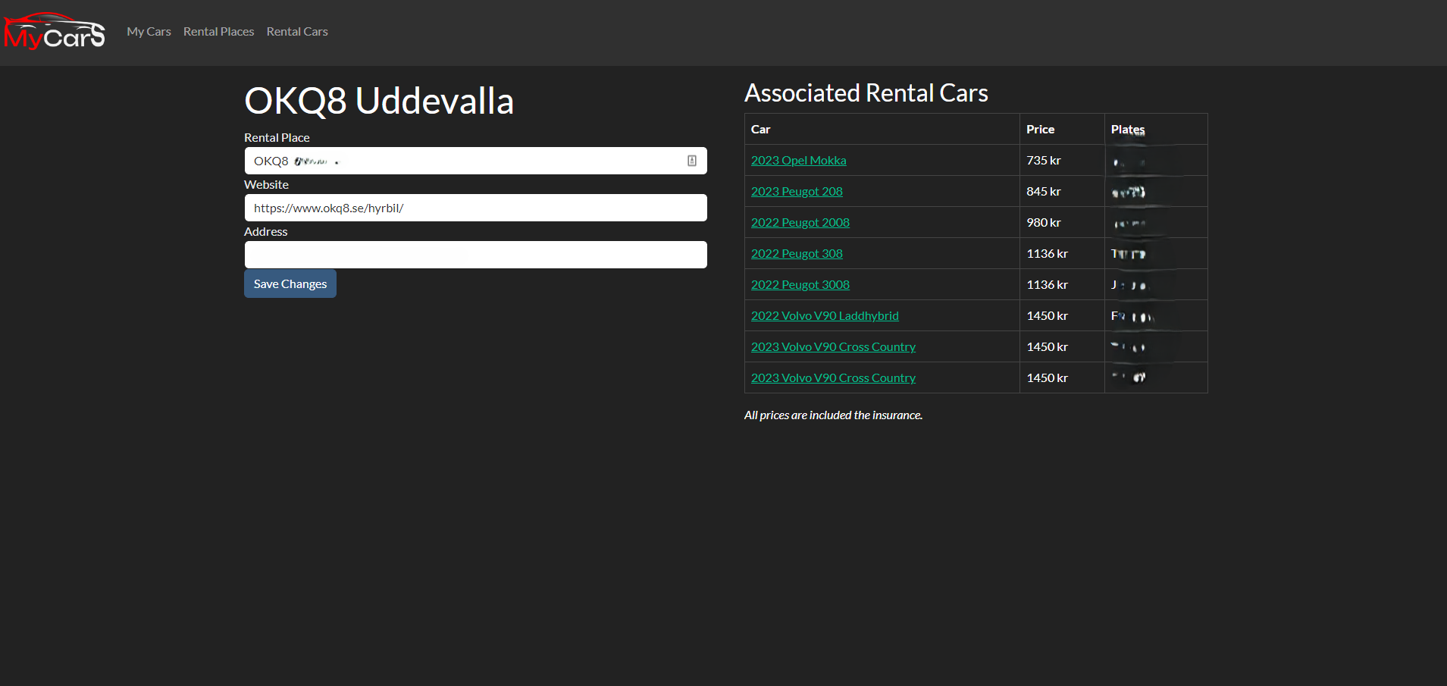Click the insurance prices note
Image resolution: width=1447 pixels, height=686 pixels.
point(833,415)
